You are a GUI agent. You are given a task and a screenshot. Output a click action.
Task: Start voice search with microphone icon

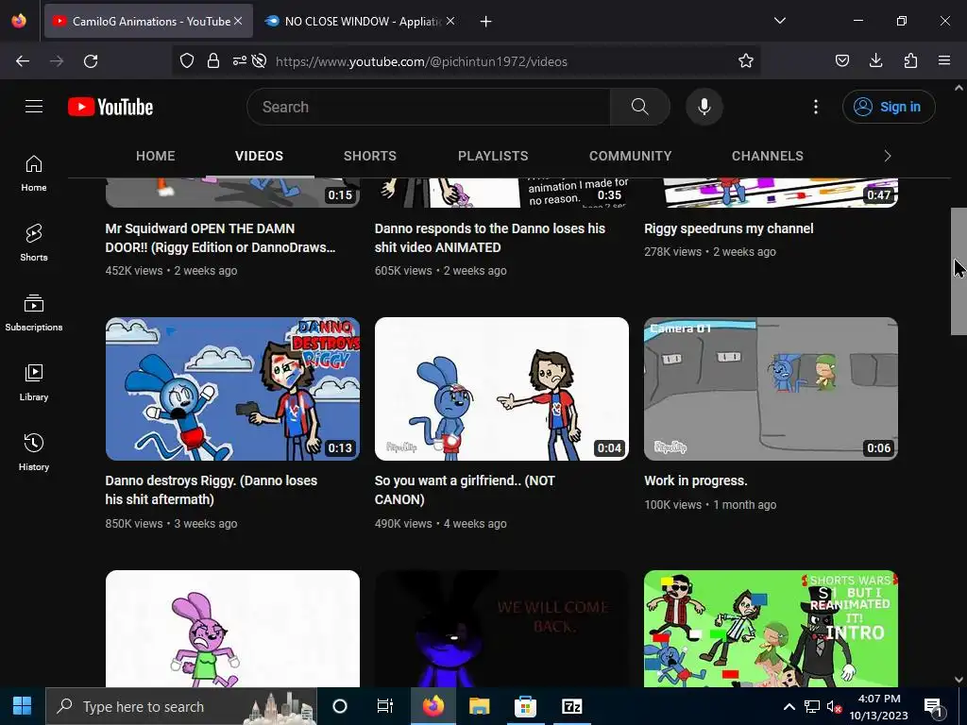point(704,107)
